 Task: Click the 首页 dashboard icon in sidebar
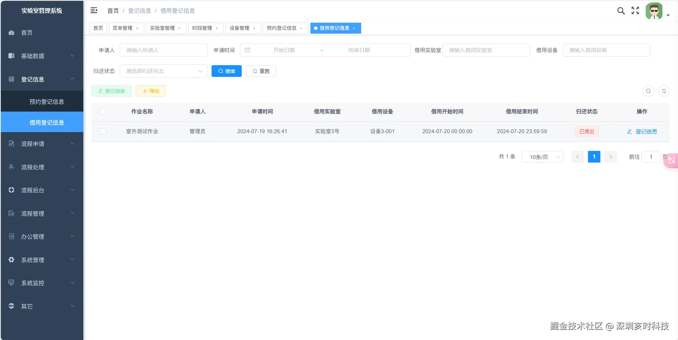coord(11,33)
